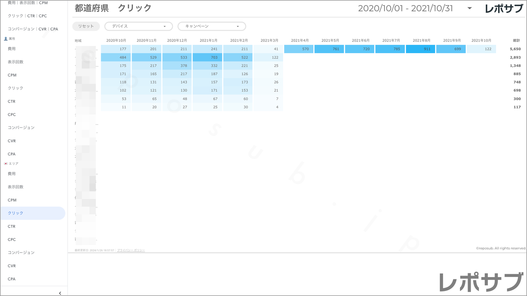Go to コンバージョン｜CVR｜CPA page
This screenshot has height=296, width=527.
(x=33, y=29)
